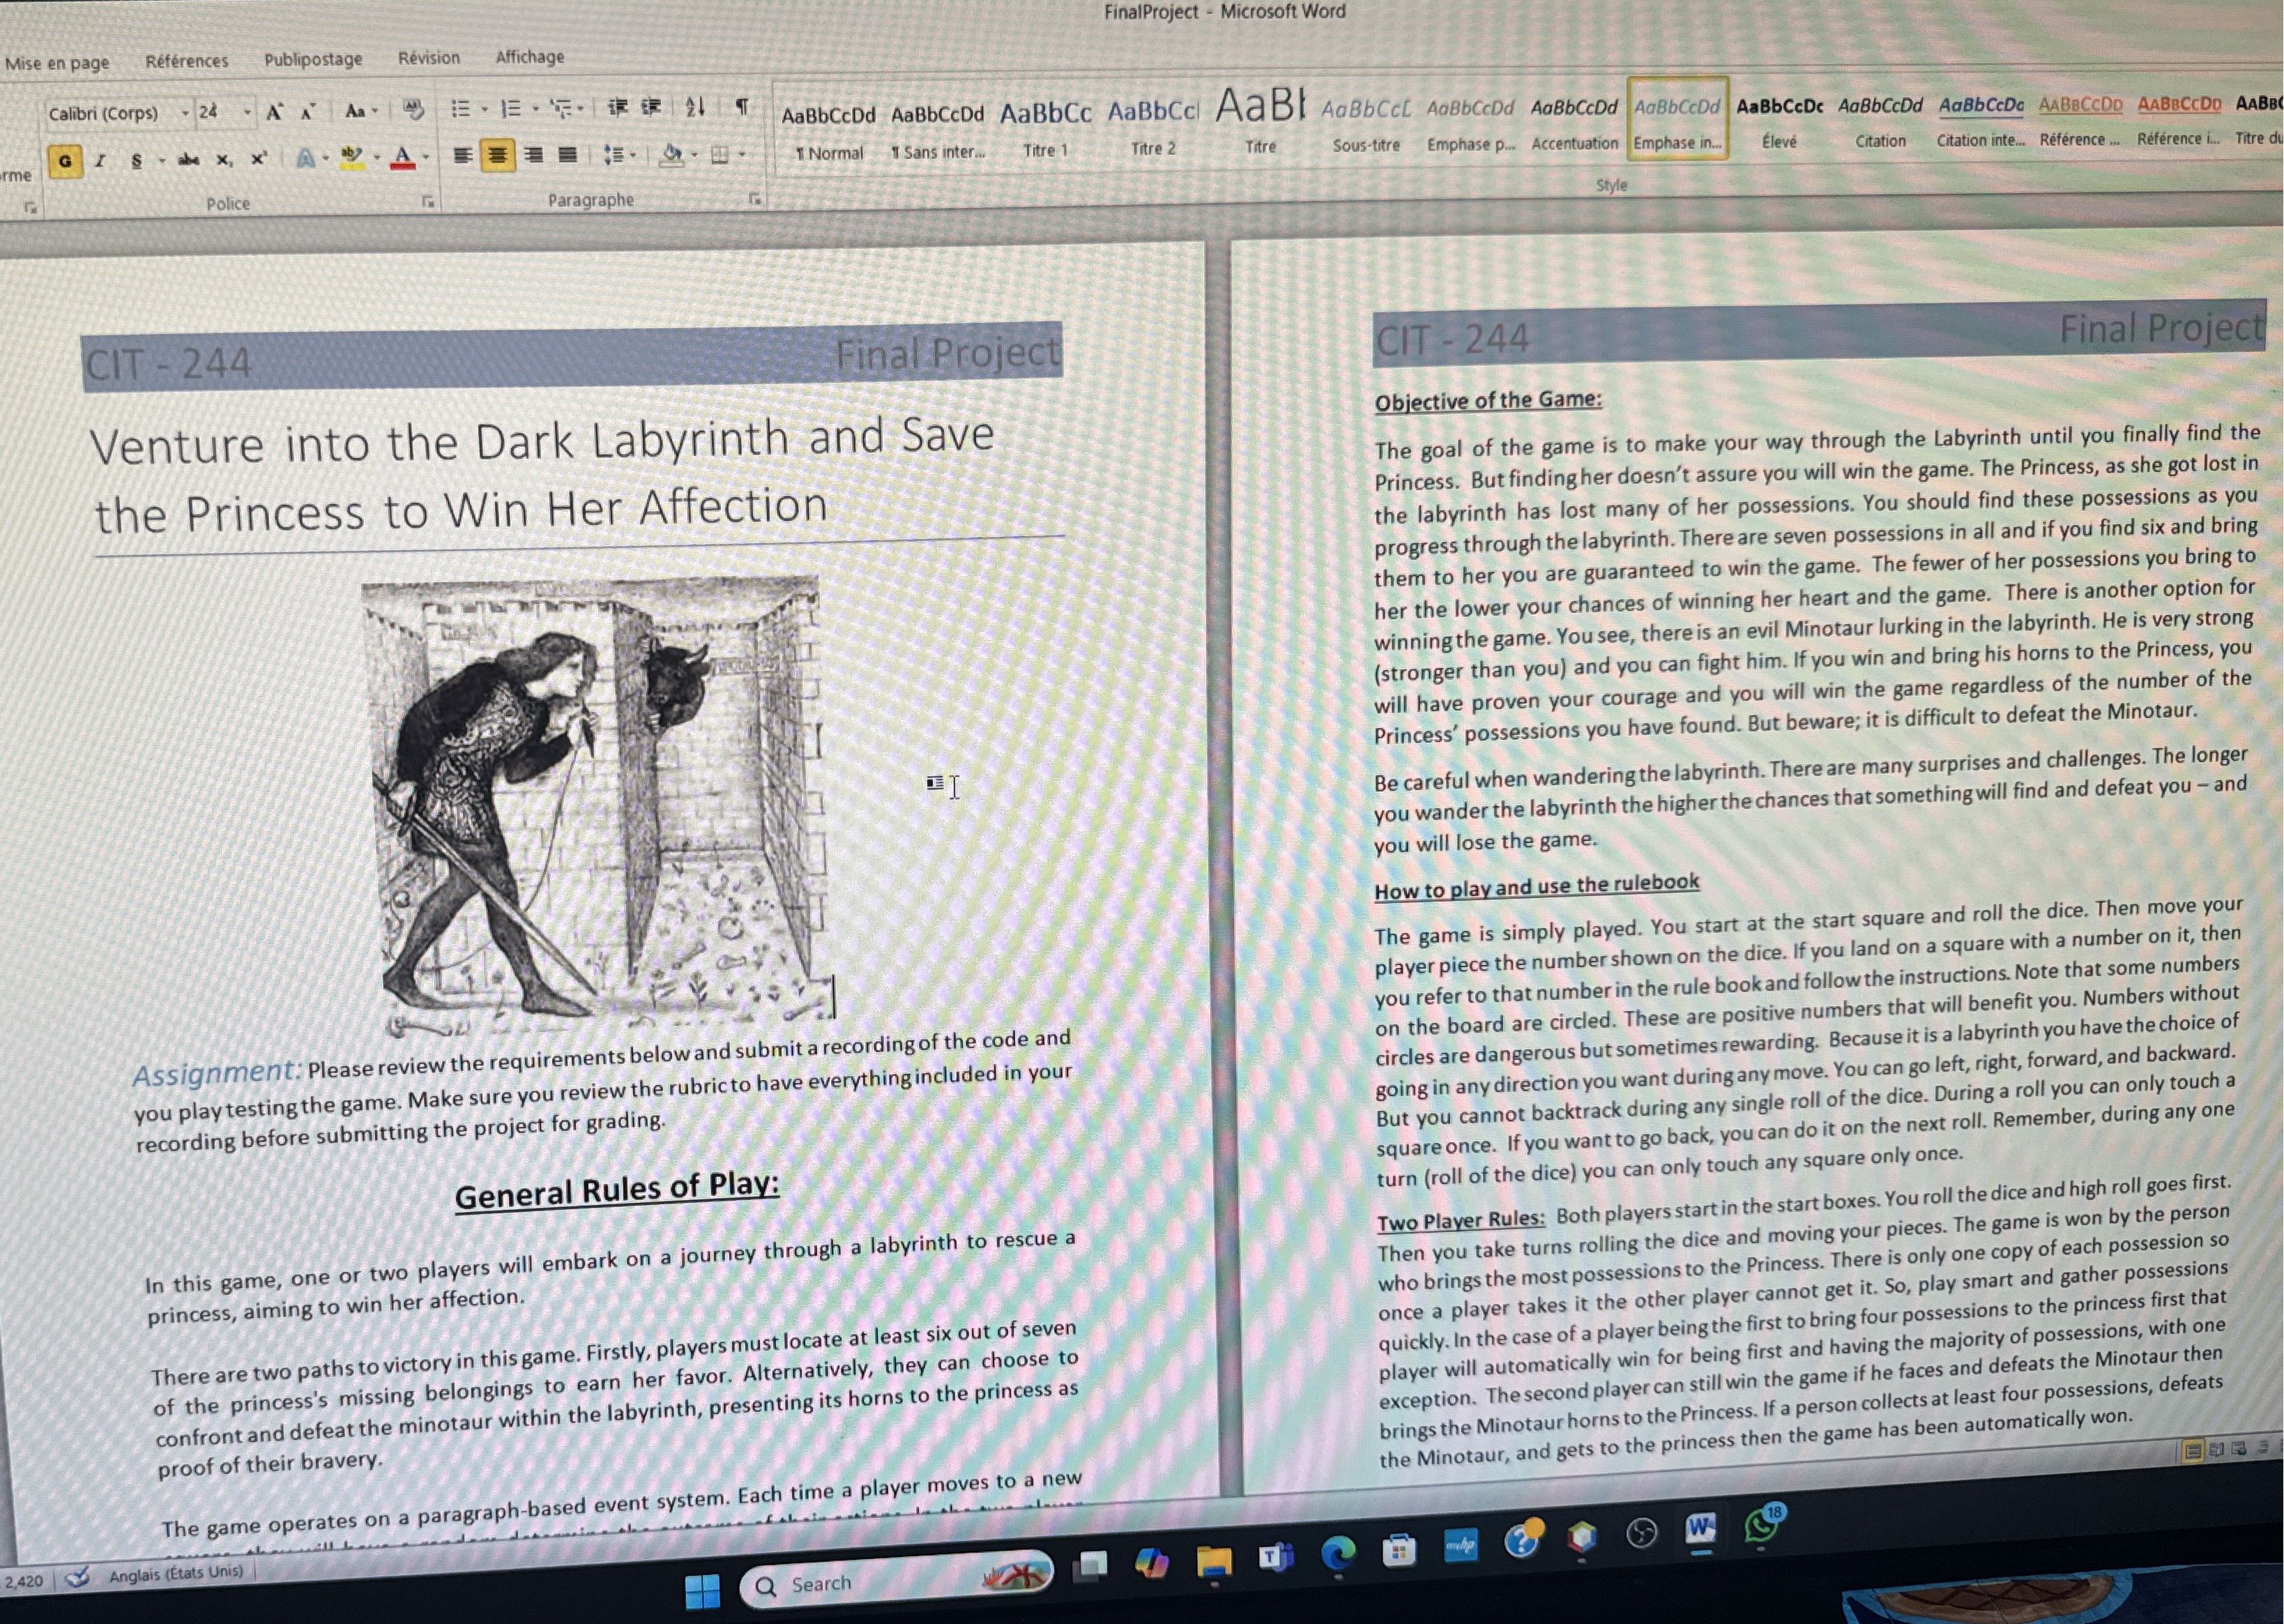This screenshot has width=2284, height=1624.
Task: Click the justify text alignment icon
Action: click(x=568, y=154)
